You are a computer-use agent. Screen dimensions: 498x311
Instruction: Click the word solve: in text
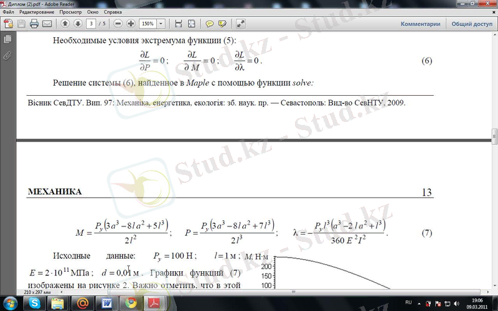coord(303,83)
